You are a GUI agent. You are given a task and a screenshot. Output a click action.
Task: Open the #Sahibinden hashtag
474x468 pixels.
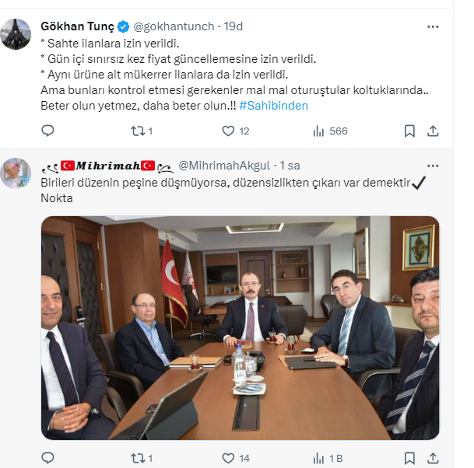273,106
